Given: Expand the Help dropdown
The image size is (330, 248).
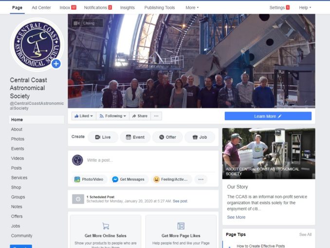Looking at the screenshot, I should tap(305, 8).
